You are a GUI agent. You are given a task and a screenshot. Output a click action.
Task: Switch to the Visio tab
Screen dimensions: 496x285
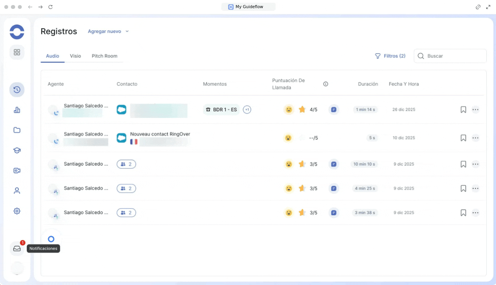pyautogui.click(x=75, y=56)
